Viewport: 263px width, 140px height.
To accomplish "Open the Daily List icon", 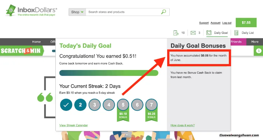I will tap(236, 33).
